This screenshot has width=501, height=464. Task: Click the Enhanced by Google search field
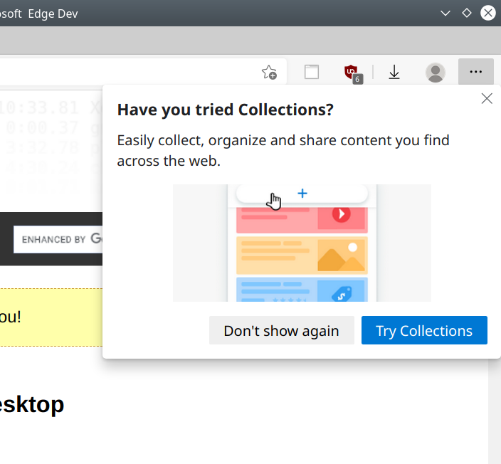[x=58, y=239]
